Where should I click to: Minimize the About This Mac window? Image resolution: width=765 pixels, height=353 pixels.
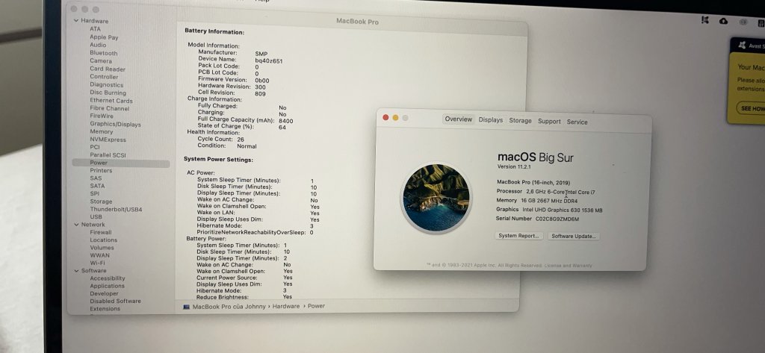click(395, 117)
